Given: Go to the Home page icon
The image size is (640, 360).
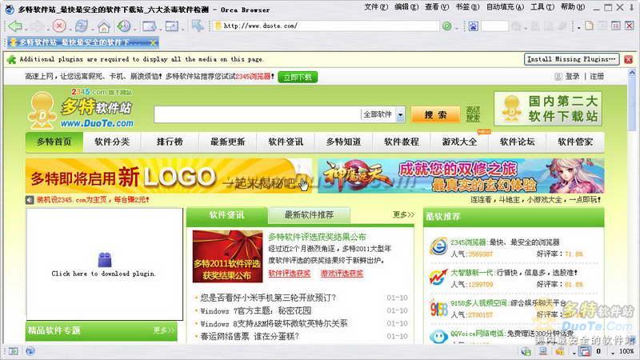Looking at the screenshot, I should pyautogui.click(x=104, y=26).
